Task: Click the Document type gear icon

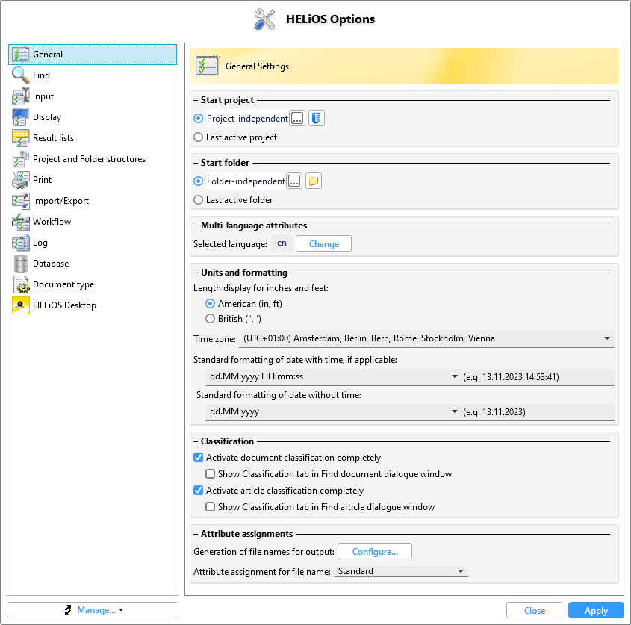Action: pyautogui.click(x=20, y=284)
